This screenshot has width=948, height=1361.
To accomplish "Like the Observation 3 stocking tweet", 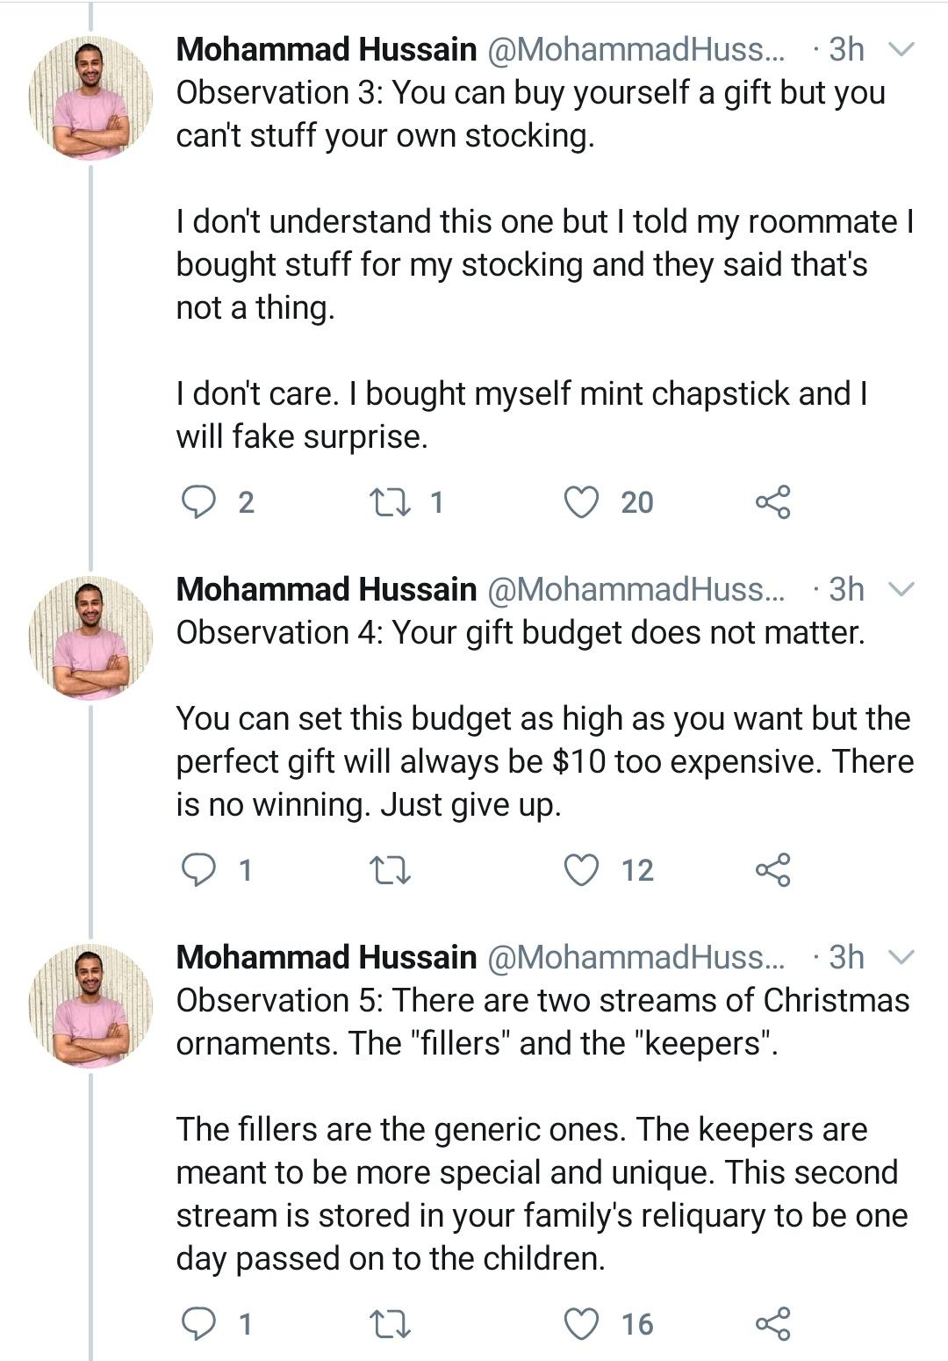I will (x=580, y=502).
